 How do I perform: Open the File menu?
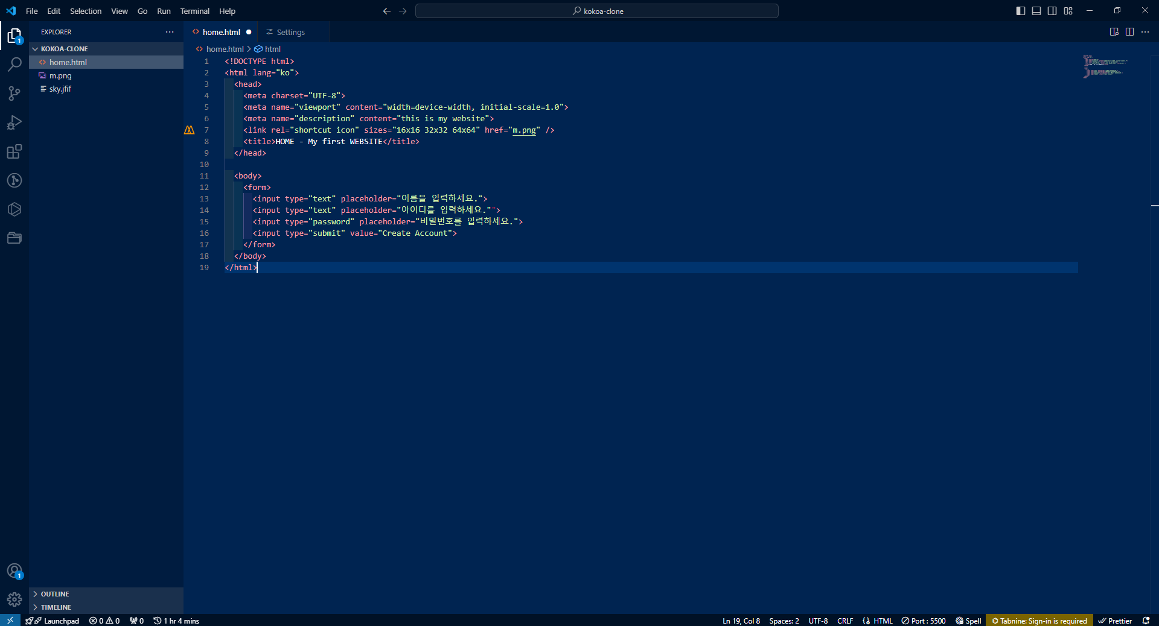pos(32,11)
